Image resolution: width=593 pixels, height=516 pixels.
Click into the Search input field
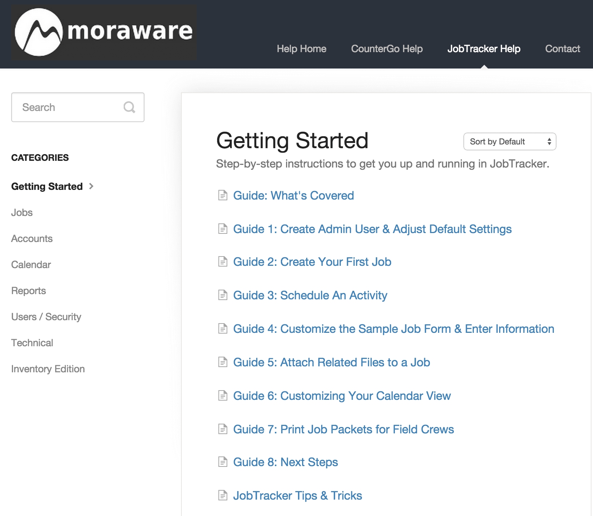tap(78, 107)
